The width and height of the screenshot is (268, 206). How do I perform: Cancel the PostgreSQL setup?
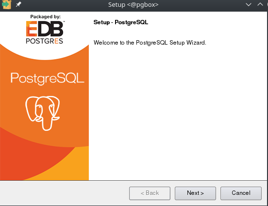[241, 193]
